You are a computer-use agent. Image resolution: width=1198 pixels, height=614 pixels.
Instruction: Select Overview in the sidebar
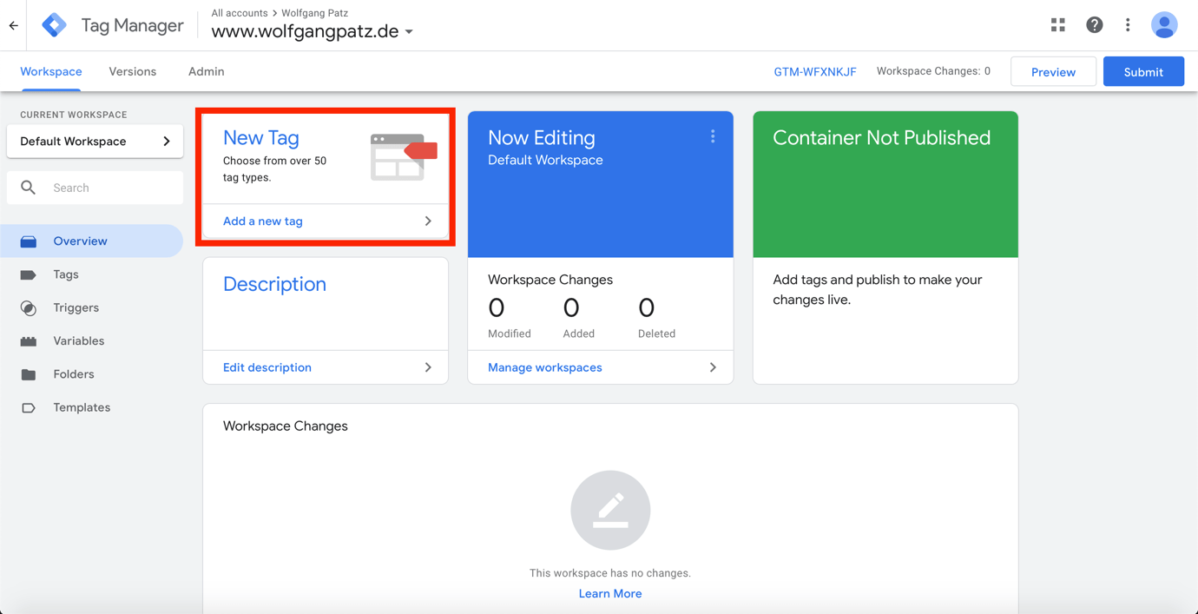[x=92, y=241]
